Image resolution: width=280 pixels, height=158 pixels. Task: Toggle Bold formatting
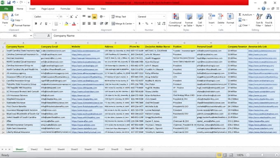tap(36, 24)
